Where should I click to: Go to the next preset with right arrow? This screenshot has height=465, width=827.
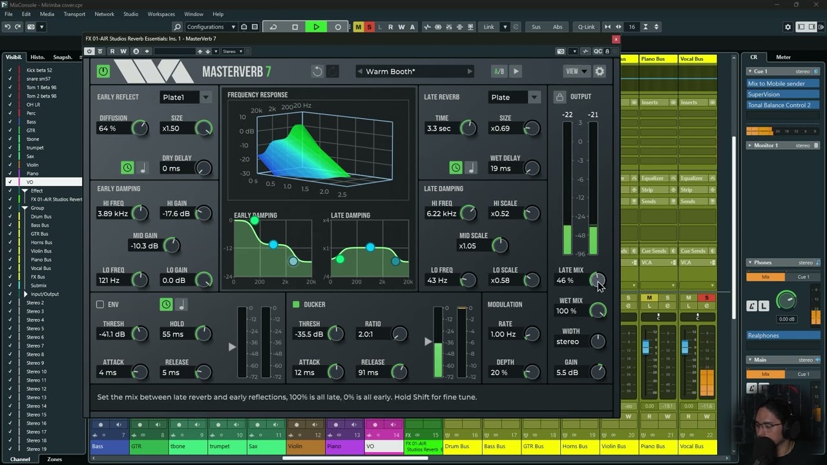click(x=470, y=72)
